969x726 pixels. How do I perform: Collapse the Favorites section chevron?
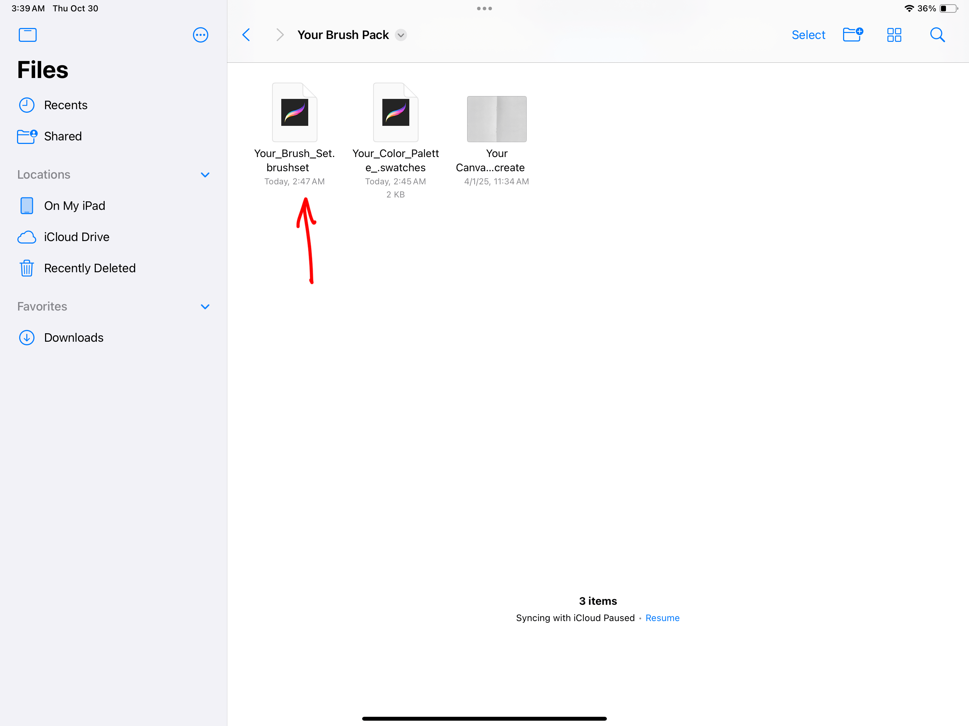(205, 307)
